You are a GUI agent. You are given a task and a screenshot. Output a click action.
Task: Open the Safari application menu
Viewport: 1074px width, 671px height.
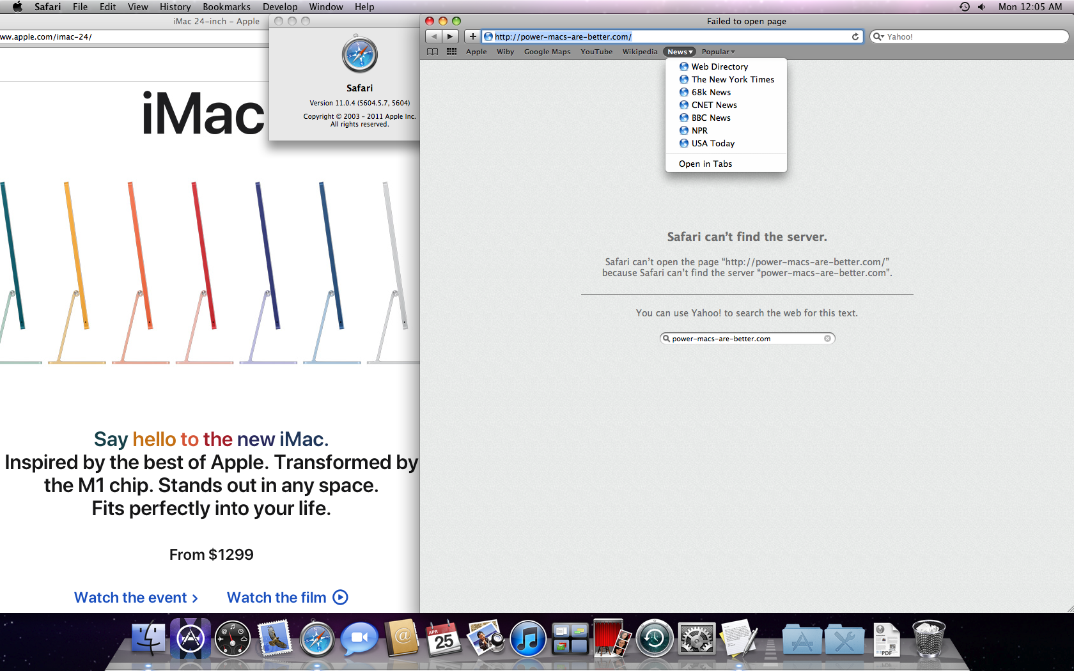[47, 7]
